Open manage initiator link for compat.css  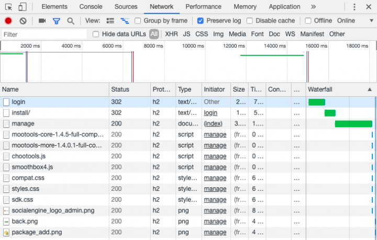click(x=215, y=178)
